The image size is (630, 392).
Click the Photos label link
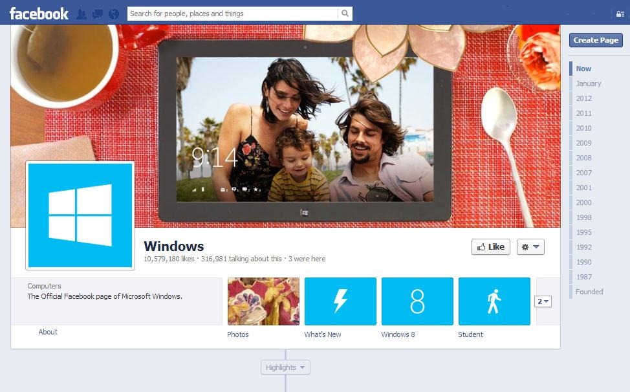tap(238, 334)
